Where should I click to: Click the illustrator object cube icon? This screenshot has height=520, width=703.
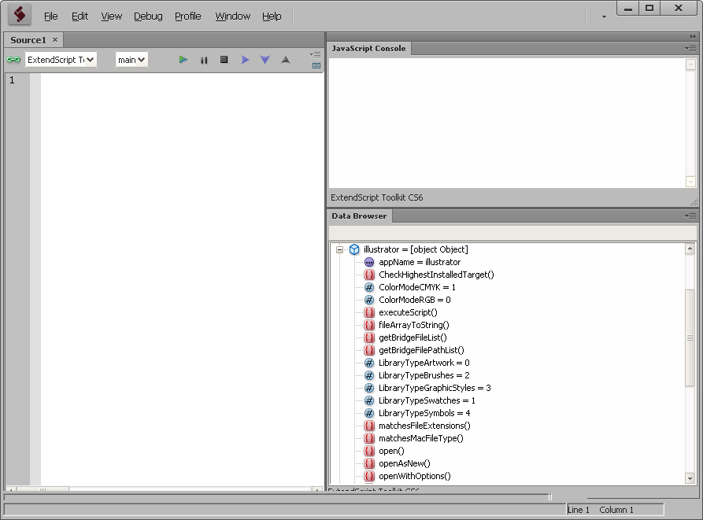354,249
